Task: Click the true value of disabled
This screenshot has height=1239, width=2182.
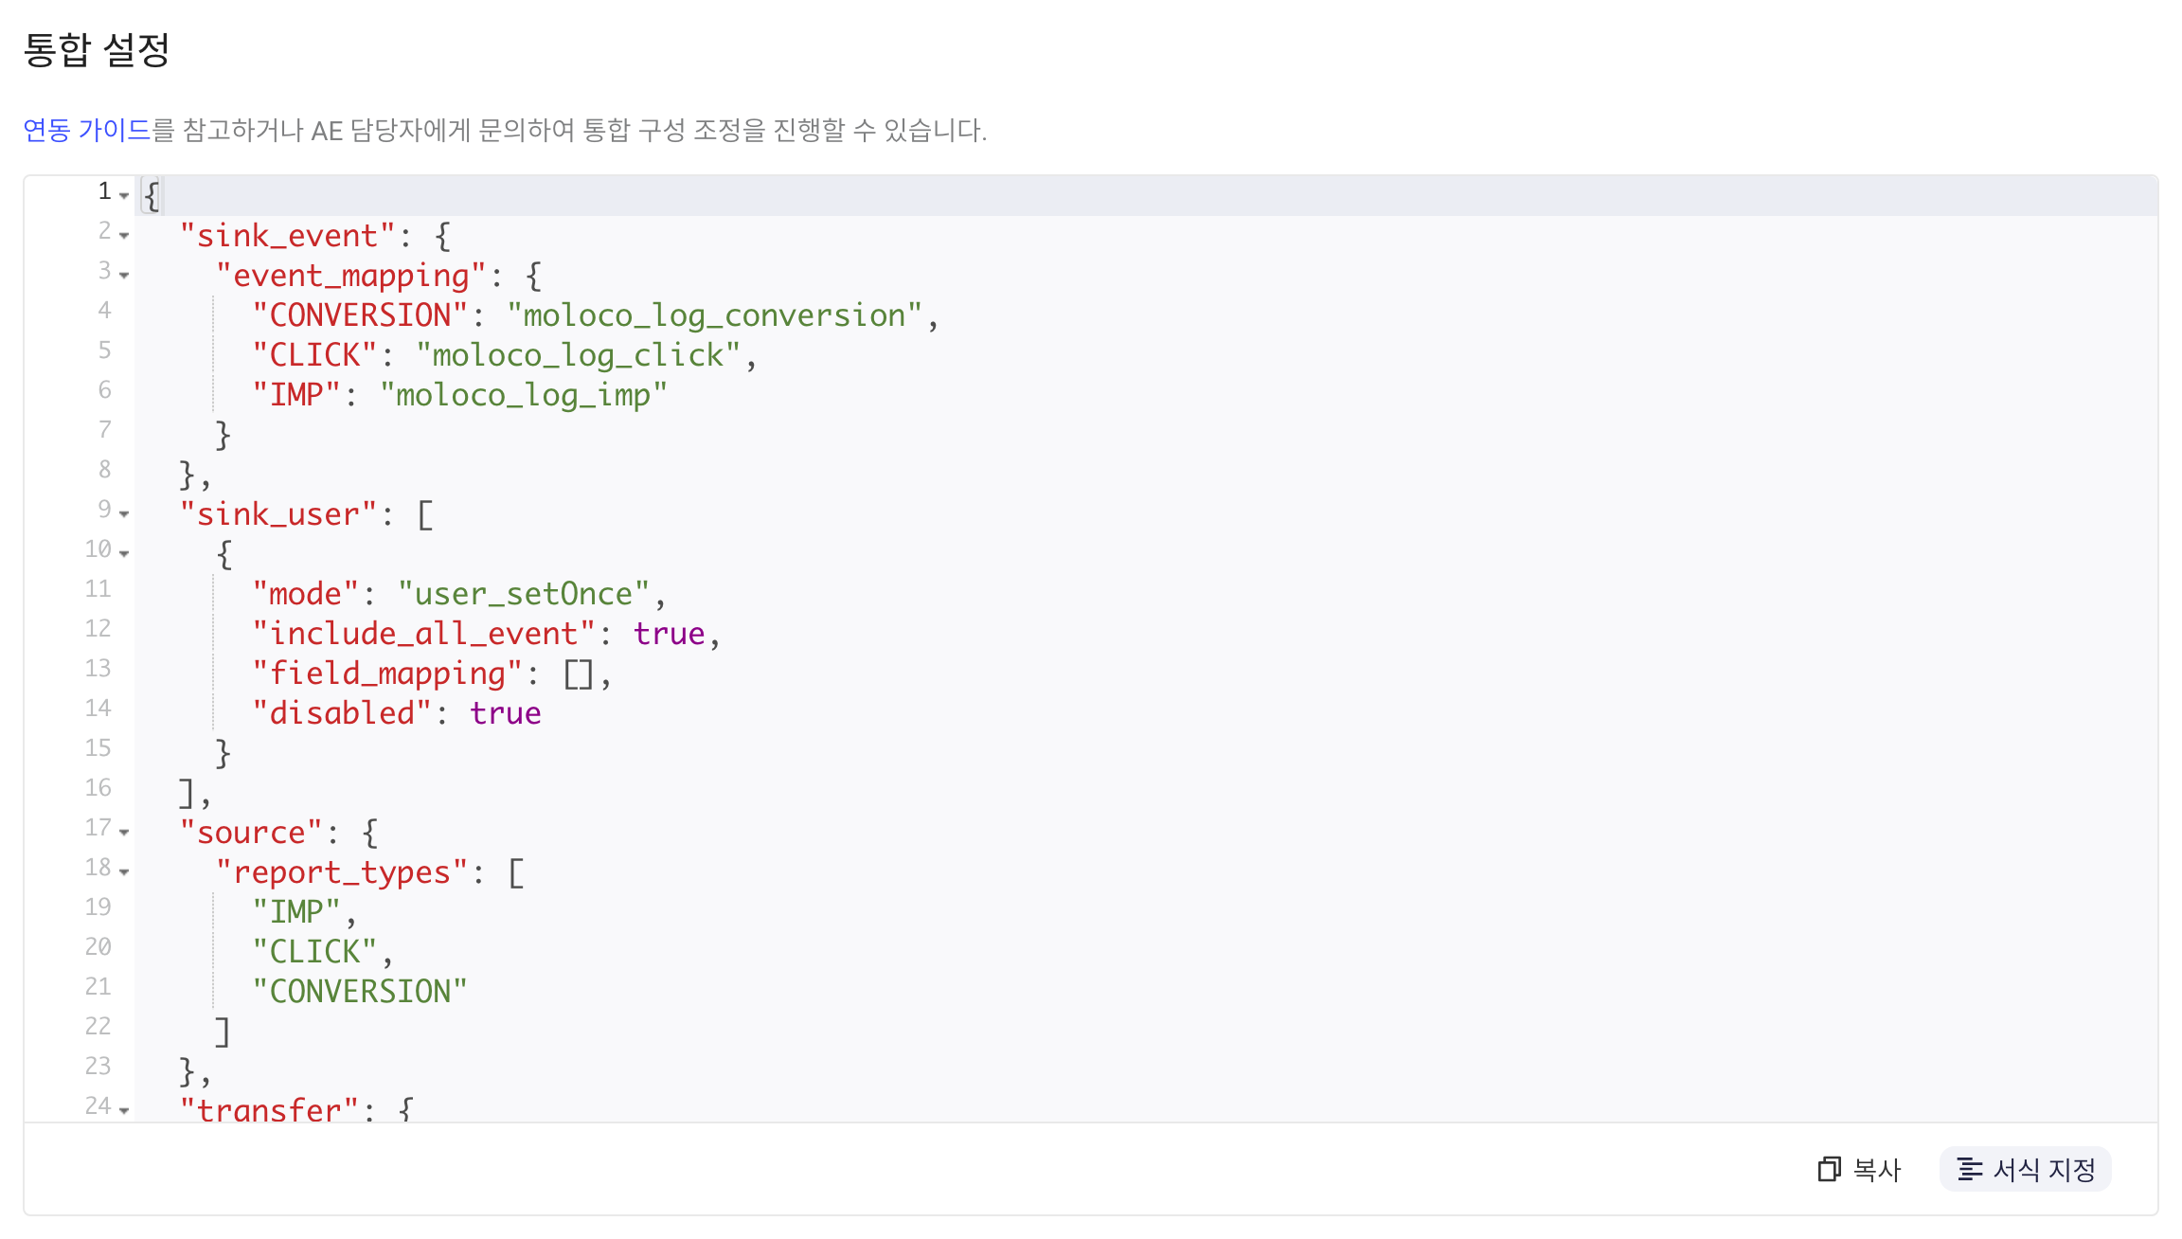Action: 506,713
